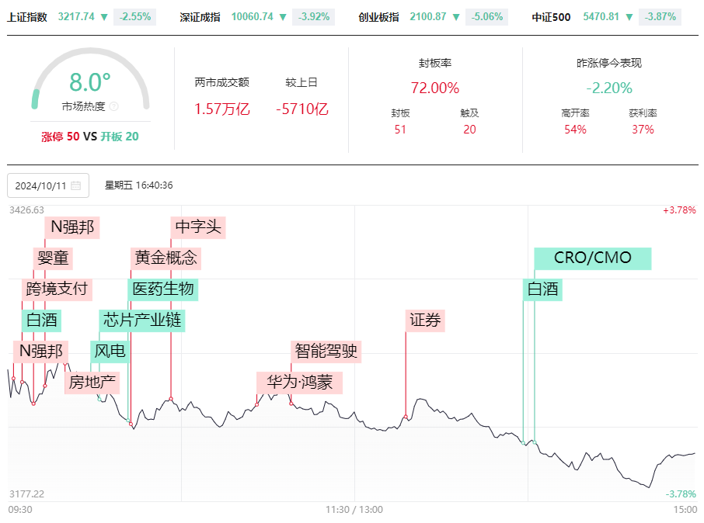The image size is (704, 523).
Task: Click the 华为·鸿蒙 sector tag
Action: 299,383
